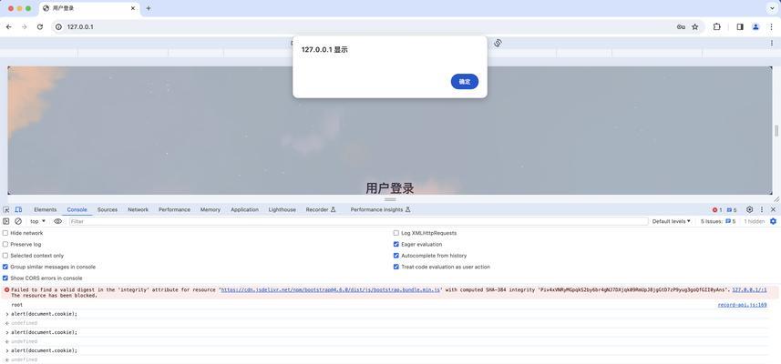This screenshot has width=781, height=364.
Task: Enable Hide network checkbox
Action: pyautogui.click(x=5, y=233)
